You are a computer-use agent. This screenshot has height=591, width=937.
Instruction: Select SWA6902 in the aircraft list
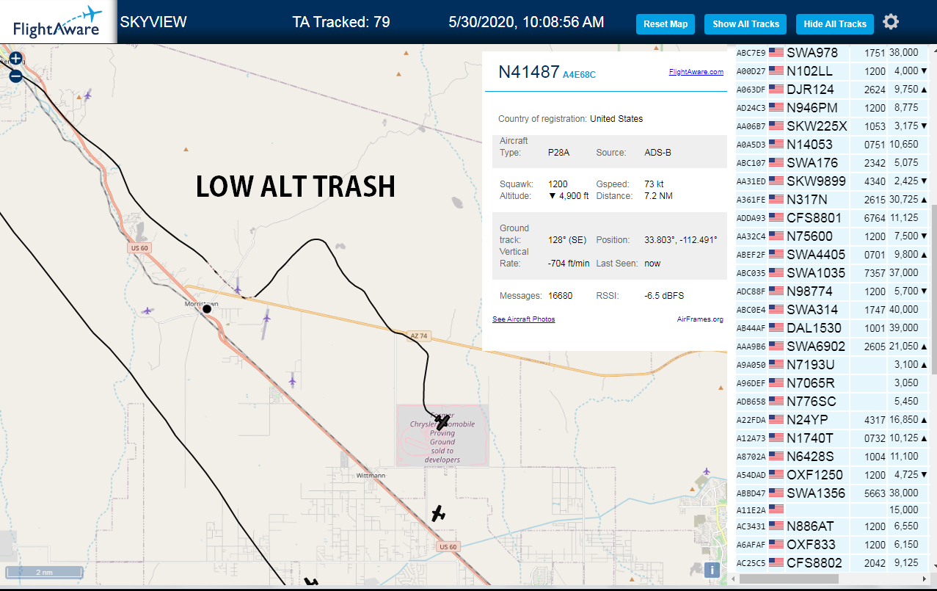(832, 347)
